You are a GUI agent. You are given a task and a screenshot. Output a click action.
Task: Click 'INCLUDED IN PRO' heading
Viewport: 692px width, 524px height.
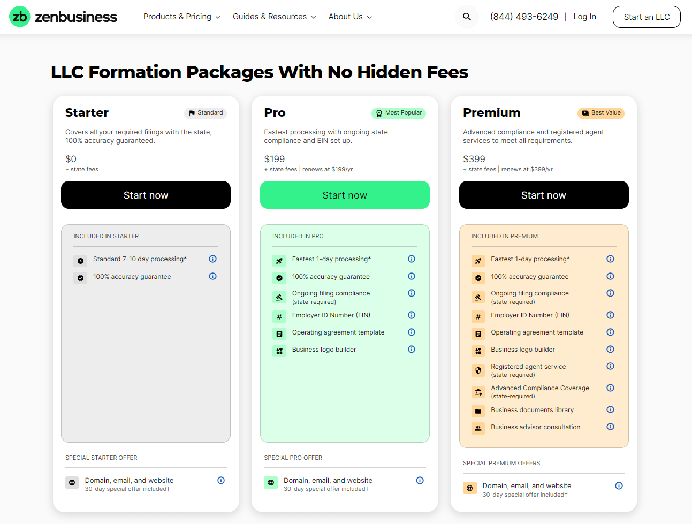(298, 236)
